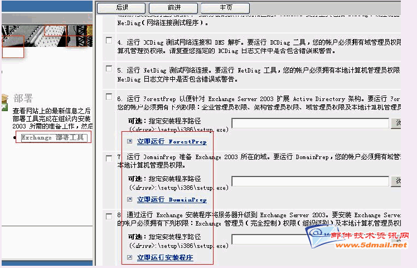
Task: Click the step 8 text 通过运行 Exchange 安装程序
Action: pyautogui.click(x=169, y=215)
